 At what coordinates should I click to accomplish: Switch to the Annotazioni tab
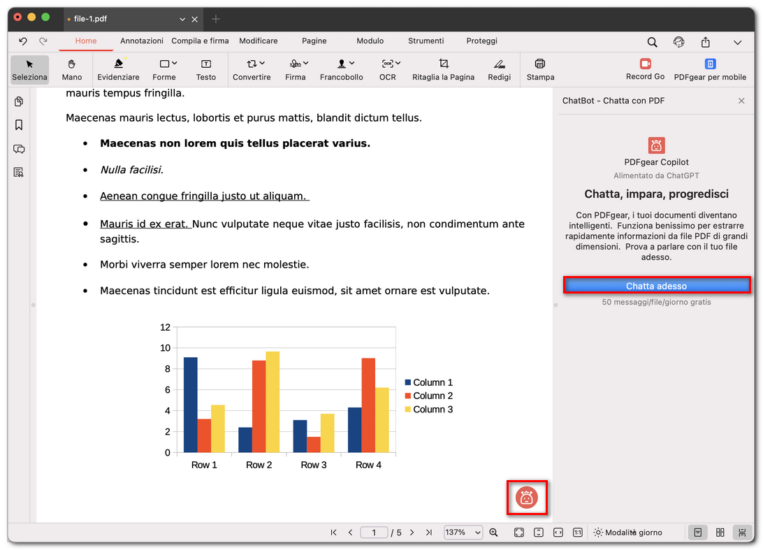pos(142,41)
